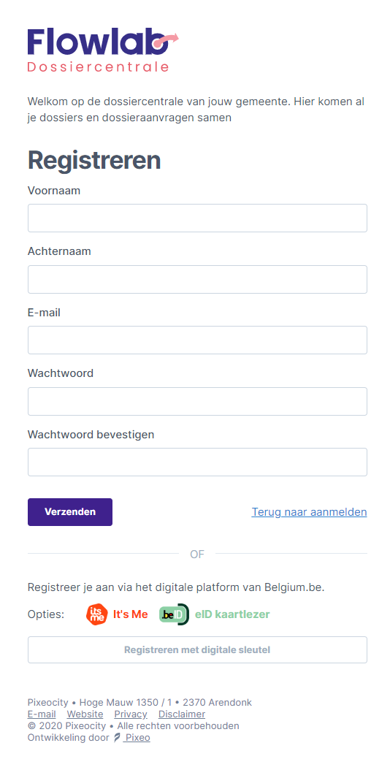The width and height of the screenshot is (390, 770).
Task: Focus the Voornaam input field
Action: pos(197,218)
